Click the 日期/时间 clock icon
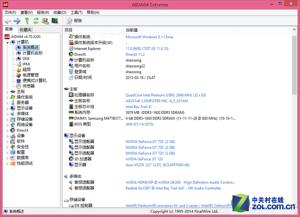The width and height of the screenshot is (300, 217). tap(71, 77)
